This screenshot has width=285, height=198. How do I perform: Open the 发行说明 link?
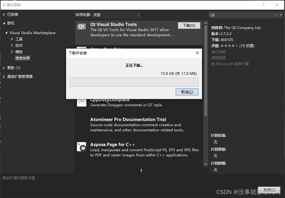pos(218,52)
